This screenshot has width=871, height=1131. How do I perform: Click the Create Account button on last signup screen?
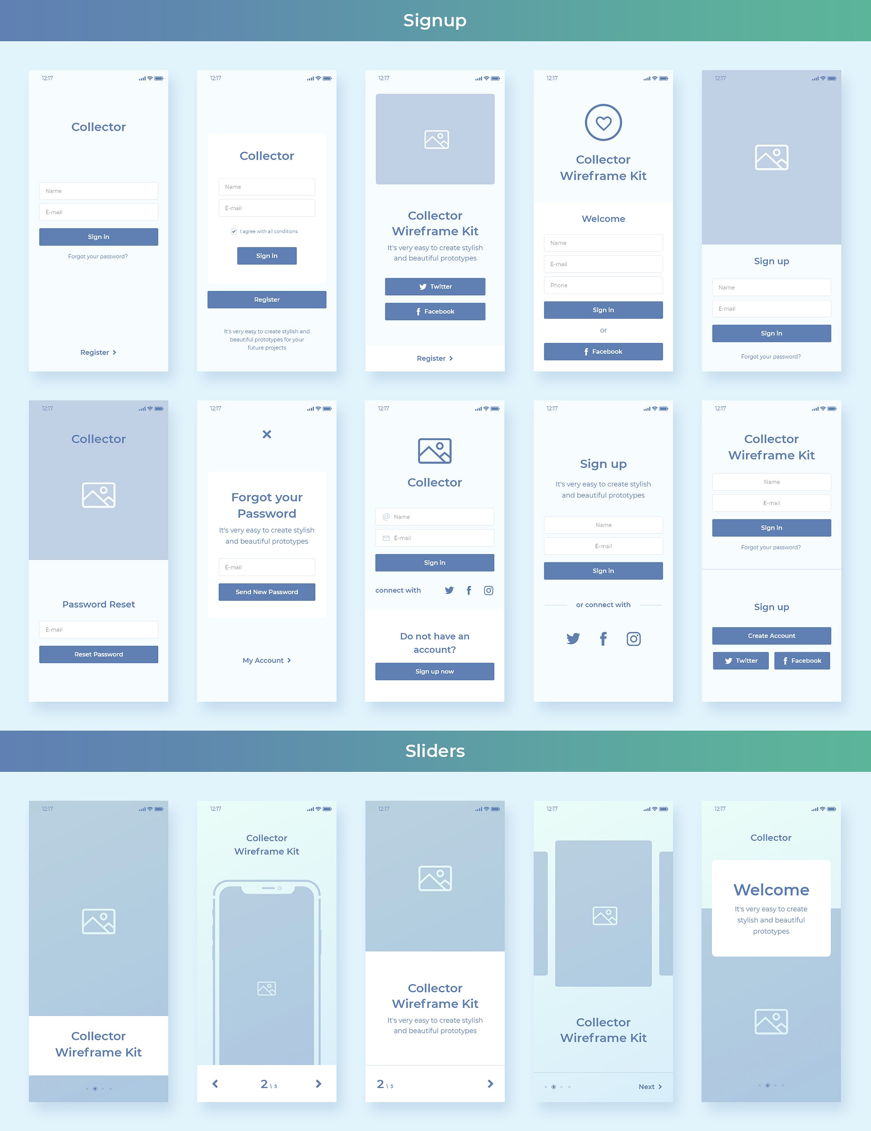771,635
